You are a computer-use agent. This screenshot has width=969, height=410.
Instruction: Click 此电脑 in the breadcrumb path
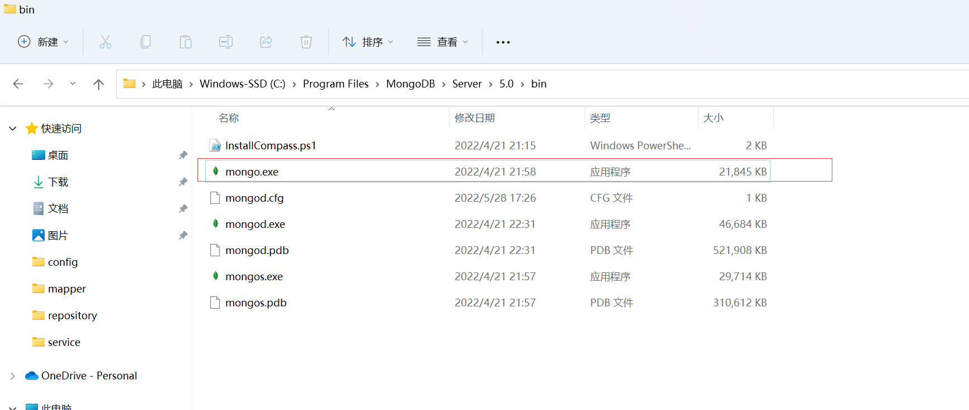coord(167,84)
